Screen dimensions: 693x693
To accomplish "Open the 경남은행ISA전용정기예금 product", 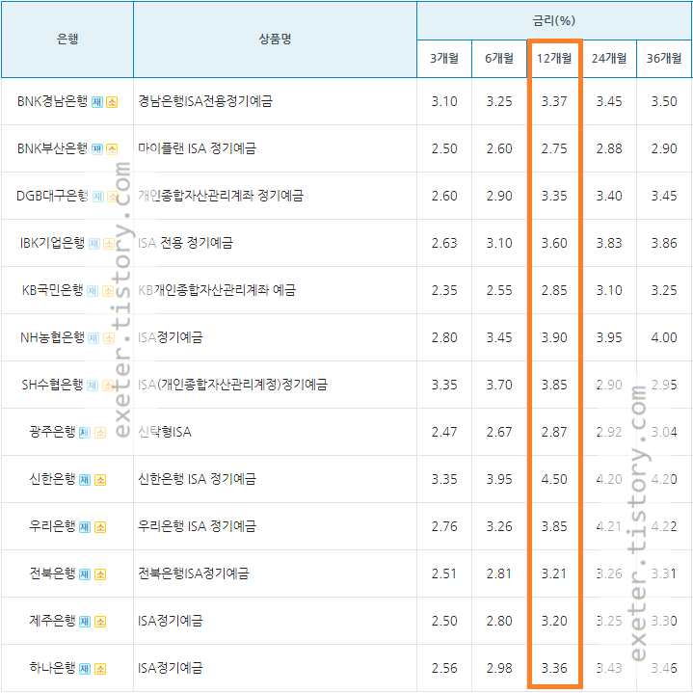I will tap(205, 101).
